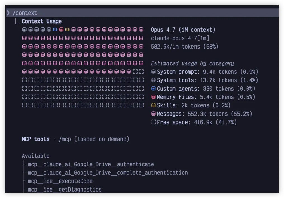Click the tree branch beside Context Usage
Image resolution: width=284 pixels, height=198 pixels.
coord(17,21)
